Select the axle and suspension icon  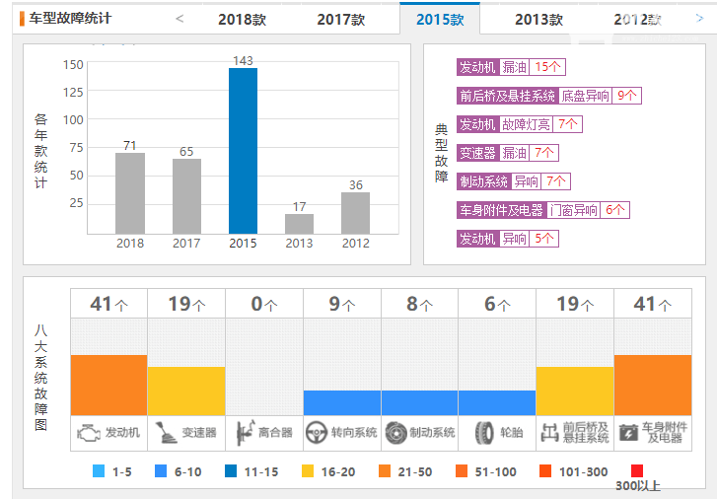click(549, 433)
